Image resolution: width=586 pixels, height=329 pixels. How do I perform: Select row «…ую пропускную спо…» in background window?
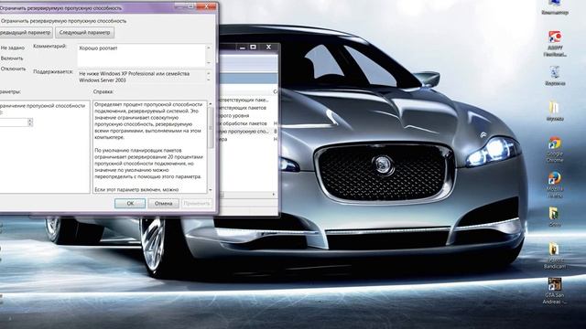point(245,132)
